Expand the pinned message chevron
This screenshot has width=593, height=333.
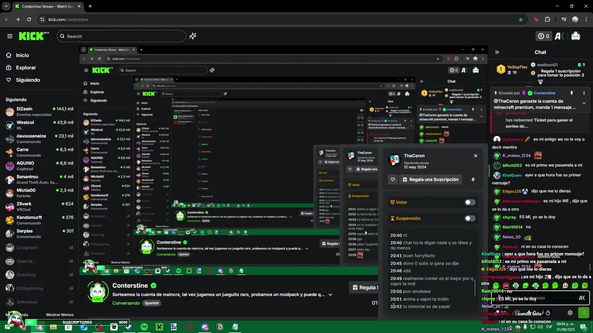coord(584,103)
